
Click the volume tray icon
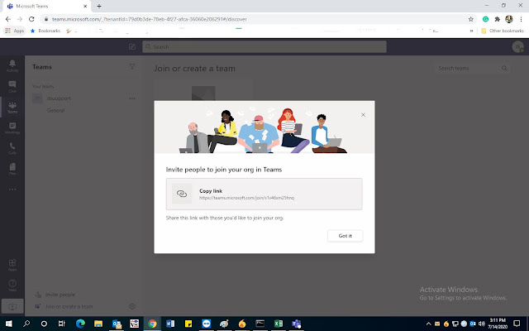(481, 324)
